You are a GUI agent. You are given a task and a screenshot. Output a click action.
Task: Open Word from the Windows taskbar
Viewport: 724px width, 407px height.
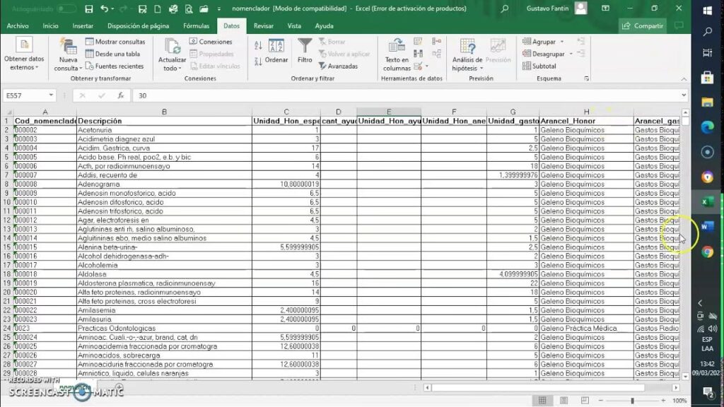707,227
